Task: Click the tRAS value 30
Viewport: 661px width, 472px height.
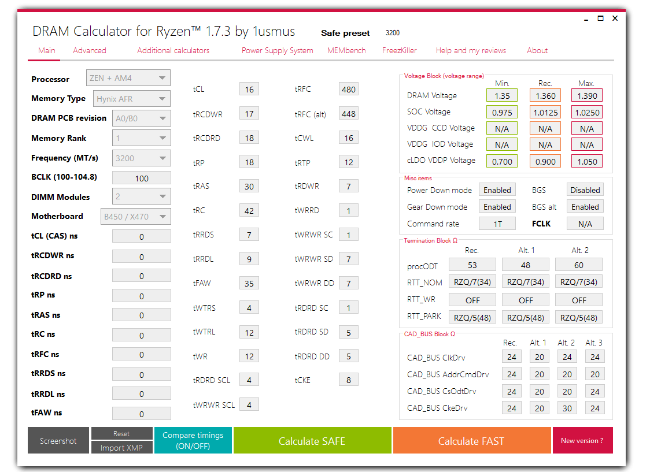Action: click(249, 186)
